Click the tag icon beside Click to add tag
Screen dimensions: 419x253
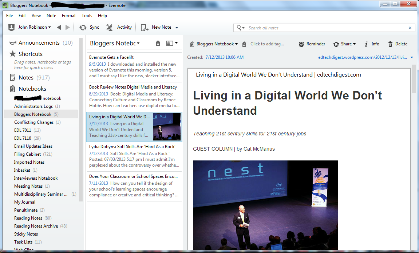click(244, 44)
